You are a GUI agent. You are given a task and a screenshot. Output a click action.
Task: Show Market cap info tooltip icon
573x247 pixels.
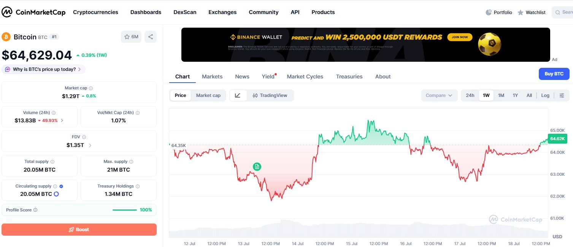click(91, 88)
